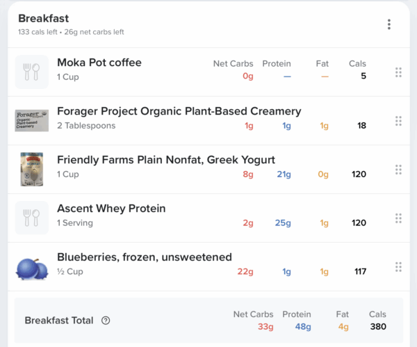
Task: Click the frozen Blueberries row drag handle
Action: pyautogui.click(x=398, y=267)
